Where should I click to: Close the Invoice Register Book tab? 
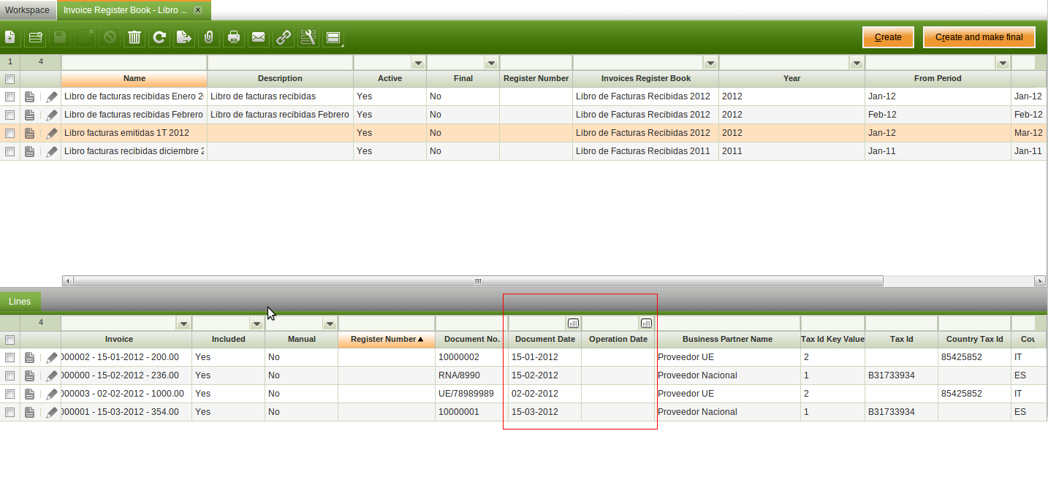pos(197,10)
